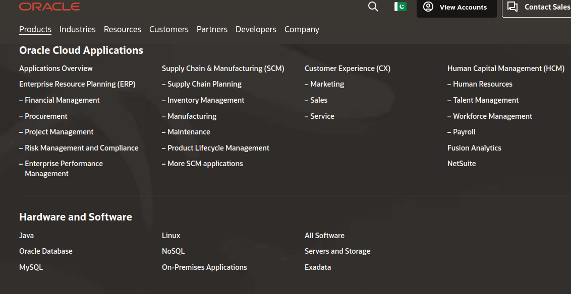Go to Applications Overview
This screenshot has width=571, height=294.
(55, 68)
